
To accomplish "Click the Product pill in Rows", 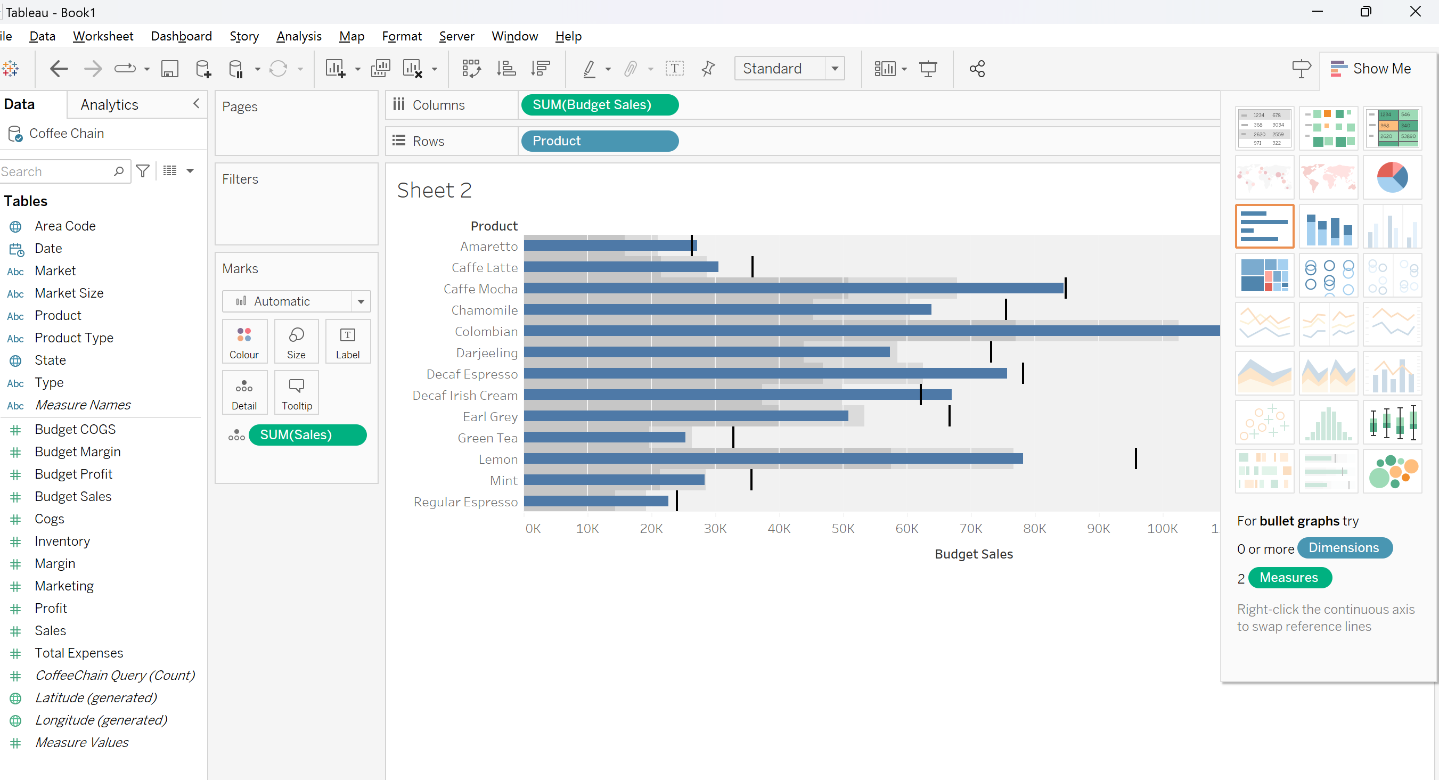I will (599, 141).
